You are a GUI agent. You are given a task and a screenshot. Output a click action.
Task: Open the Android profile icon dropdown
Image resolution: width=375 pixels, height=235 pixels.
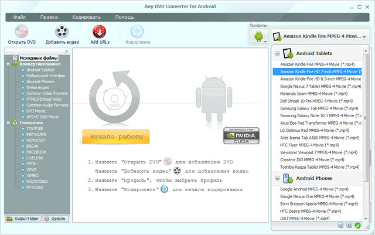(259, 36)
